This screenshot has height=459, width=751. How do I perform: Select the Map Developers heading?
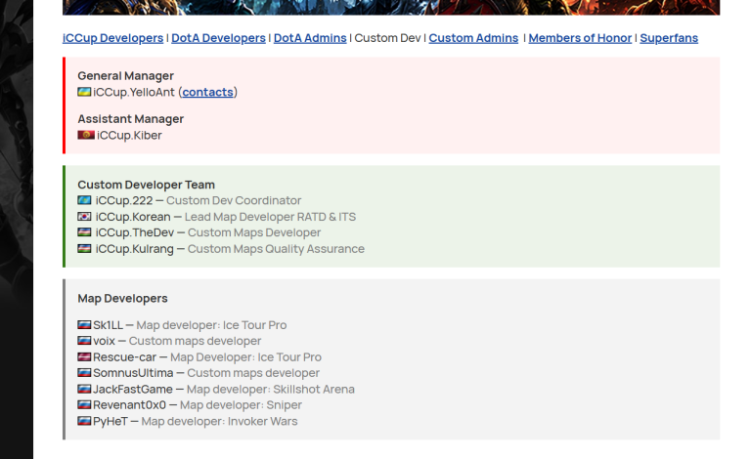[122, 299]
